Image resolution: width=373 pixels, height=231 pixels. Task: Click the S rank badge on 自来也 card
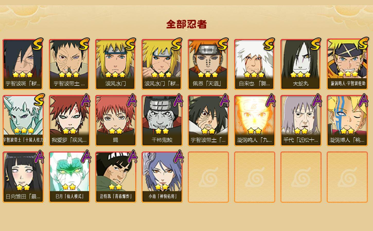point(269,44)
